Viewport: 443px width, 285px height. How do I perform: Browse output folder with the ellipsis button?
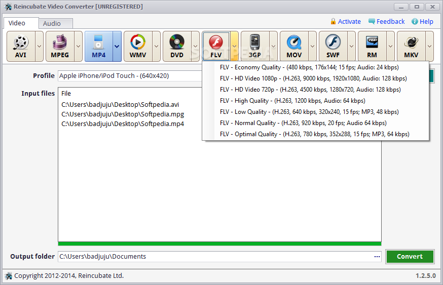[x=377, y=257]
